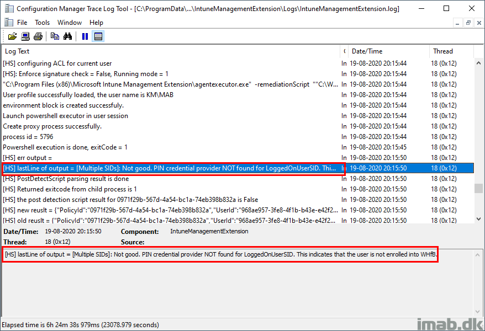Image resolution: width=485 pixels, height=331 pixels.
Task: Select row 'User profile successfully loaded'
Action: (238, 95)
